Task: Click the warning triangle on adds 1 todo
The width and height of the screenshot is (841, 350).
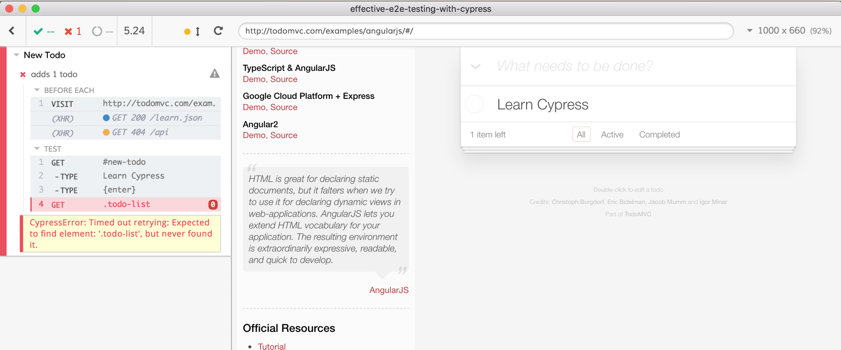Action: (x=215, y=74)
